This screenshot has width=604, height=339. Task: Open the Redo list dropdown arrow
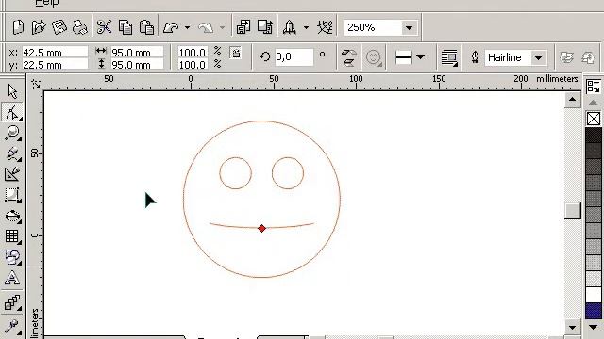(x=223, y=27)
